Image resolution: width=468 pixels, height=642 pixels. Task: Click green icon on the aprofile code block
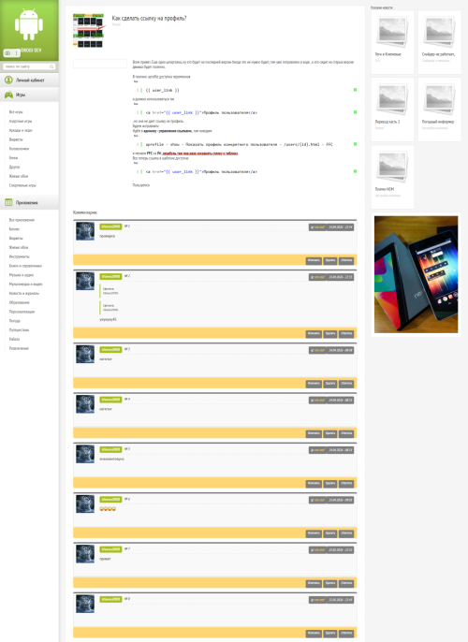[355, 144]
